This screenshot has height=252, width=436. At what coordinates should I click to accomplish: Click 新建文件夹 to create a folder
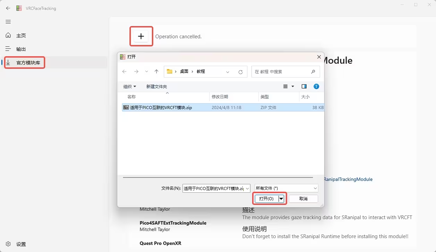(x=157, y=87)
